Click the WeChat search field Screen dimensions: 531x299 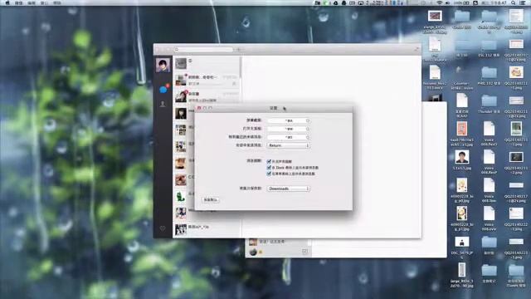[x=204, y=50]
